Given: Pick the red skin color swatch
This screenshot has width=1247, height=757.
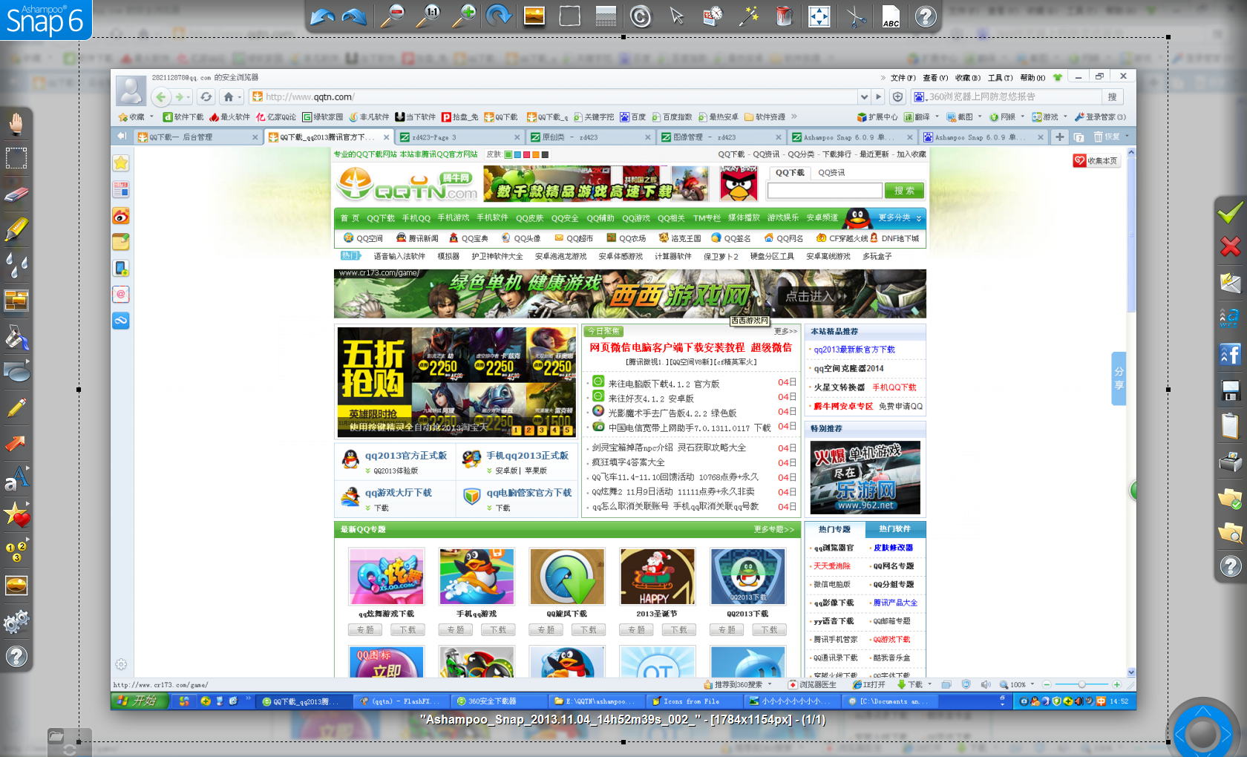Looking at the screenshot, I should [526, 154].
